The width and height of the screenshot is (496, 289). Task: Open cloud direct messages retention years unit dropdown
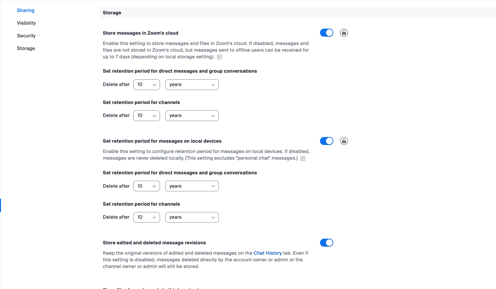click(x=192, y=85)
